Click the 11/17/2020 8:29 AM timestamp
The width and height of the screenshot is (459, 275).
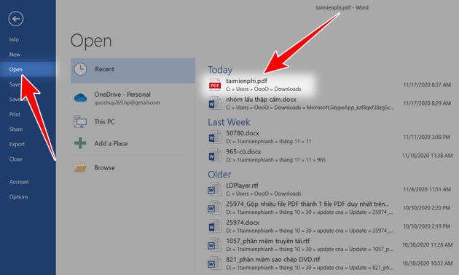pyautogui.click(x=427, y=103)
